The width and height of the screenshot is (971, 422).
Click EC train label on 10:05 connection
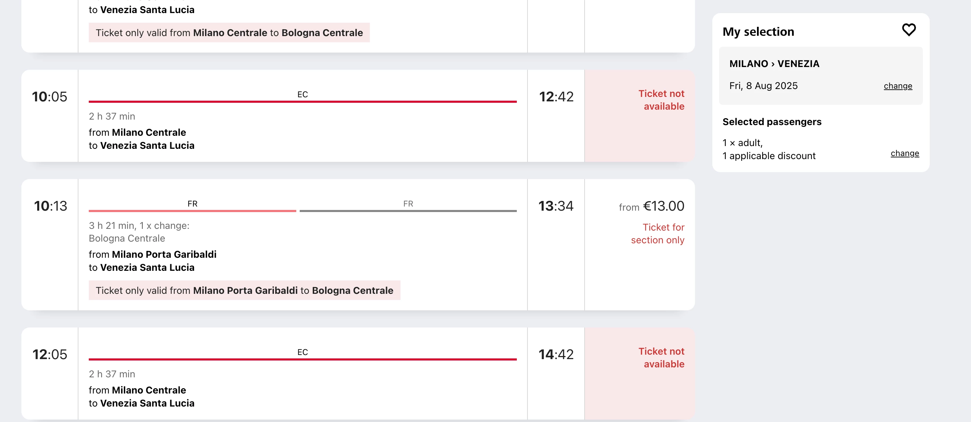point(302,95)
